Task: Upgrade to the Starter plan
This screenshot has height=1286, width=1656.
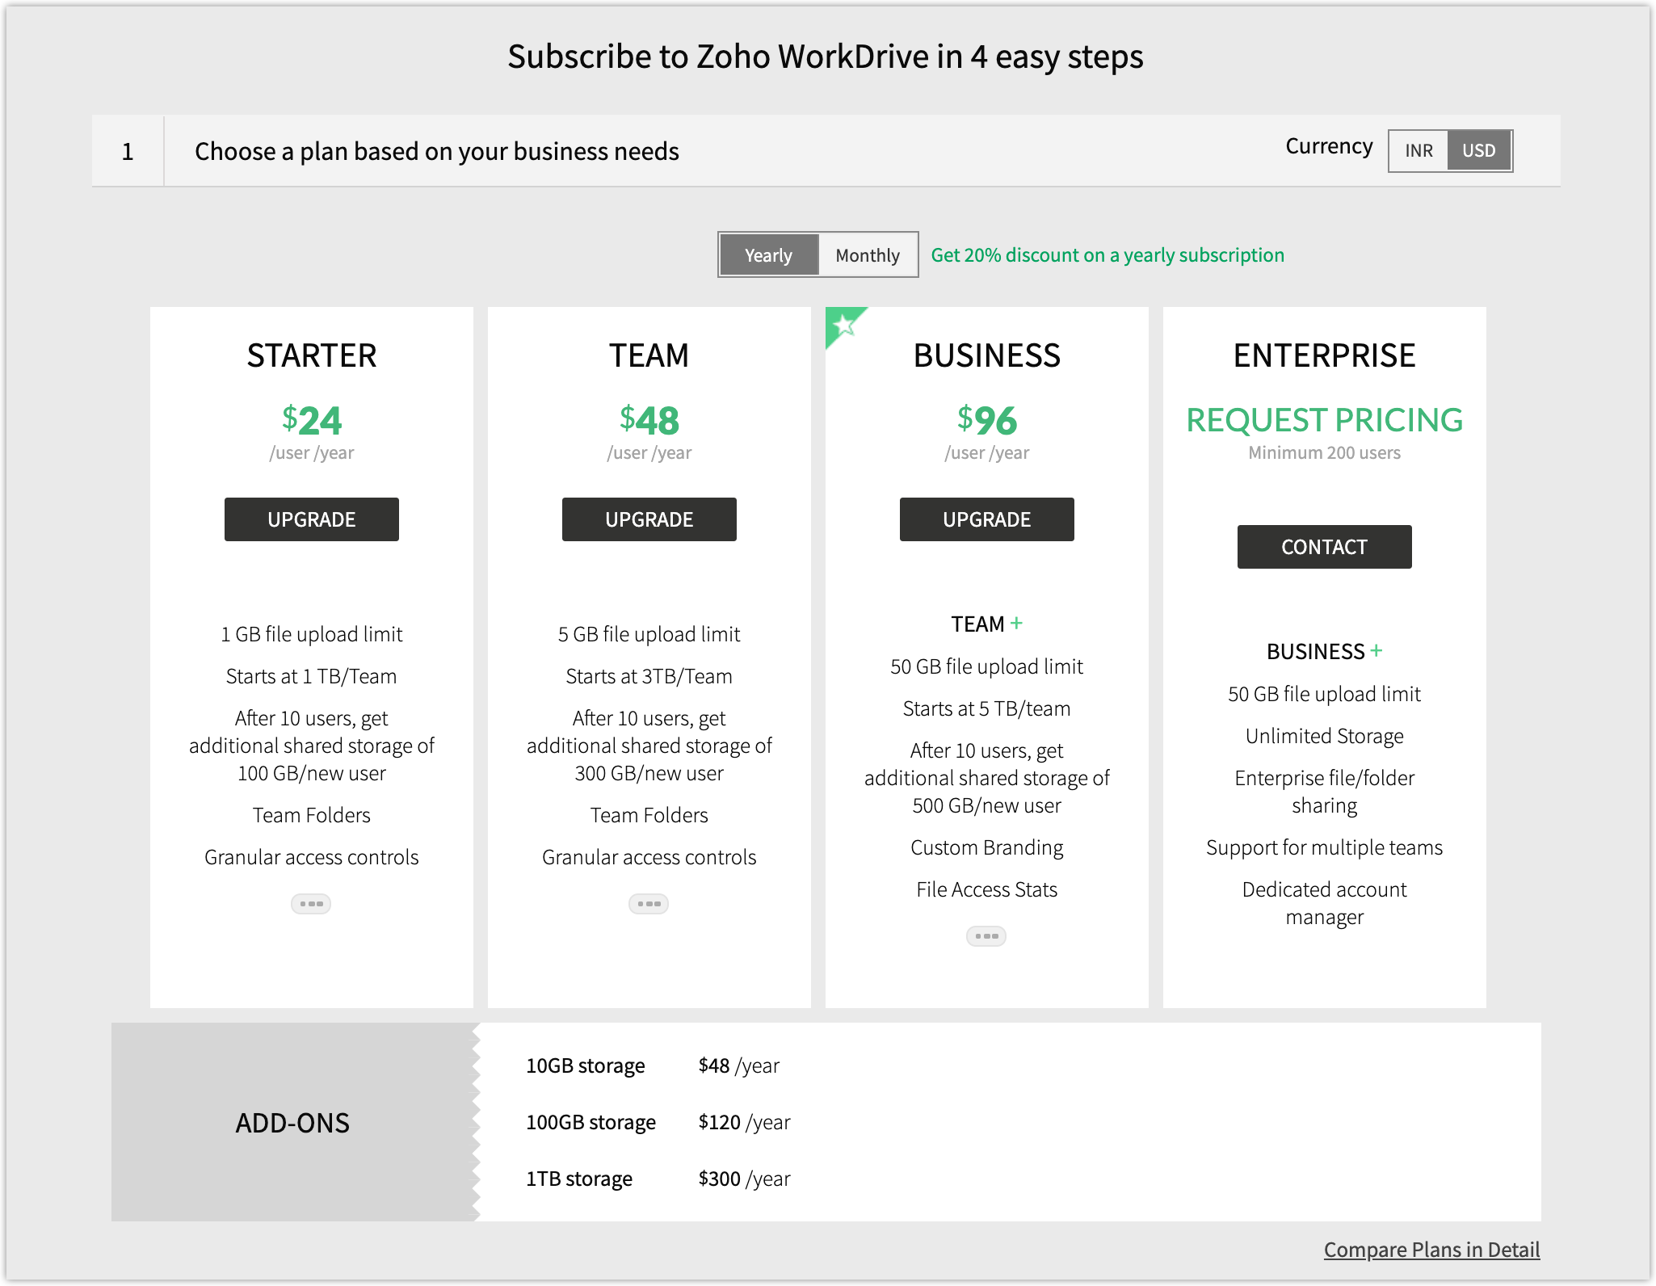Action: click(312, 519)
